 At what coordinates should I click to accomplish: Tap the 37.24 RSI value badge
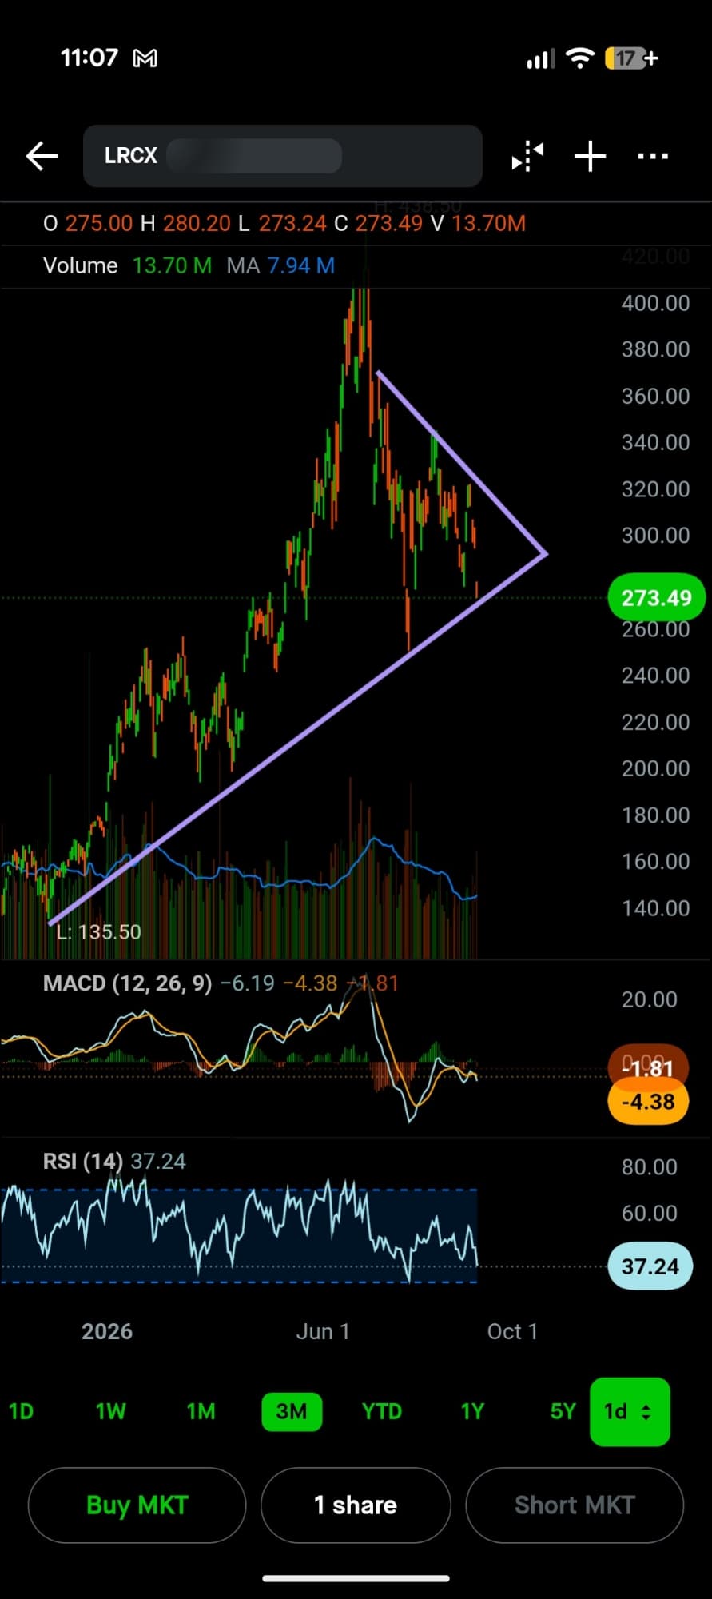[x=650, y=1266]
